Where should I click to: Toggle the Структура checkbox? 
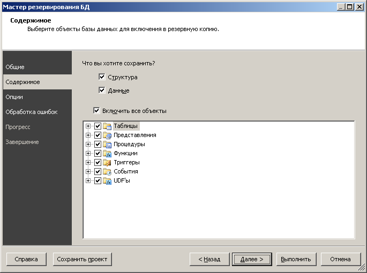(102, 77)
